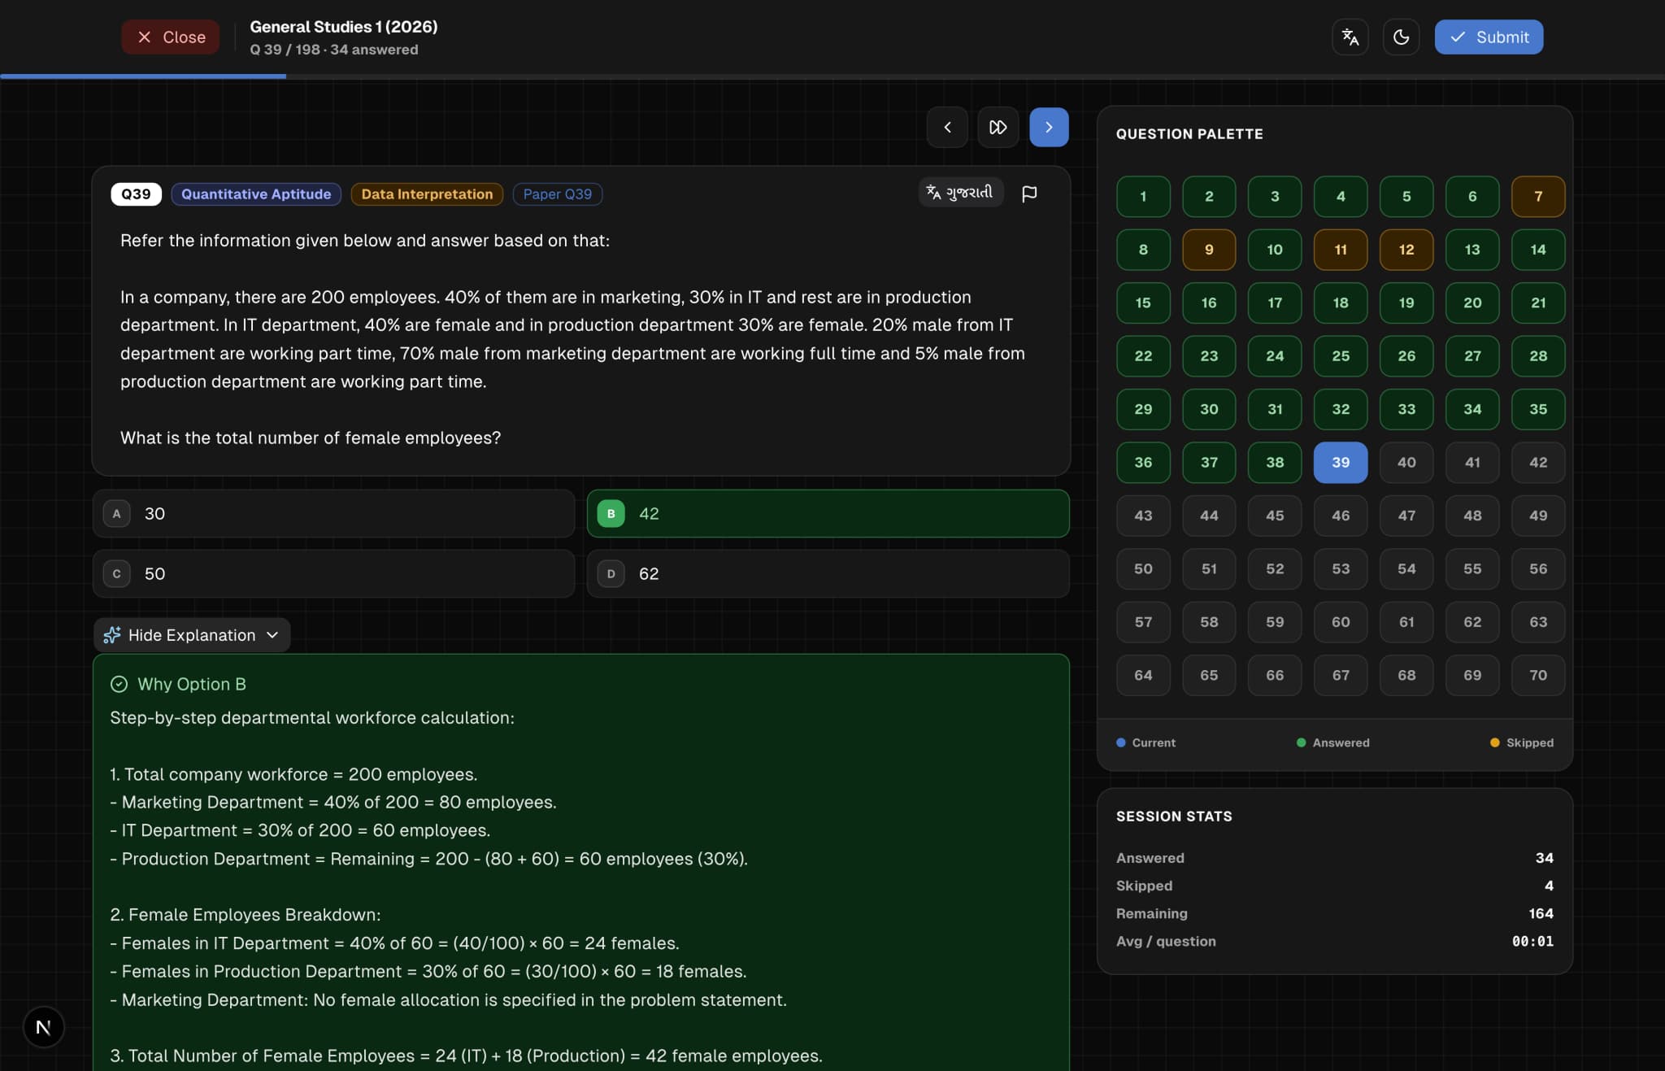Image resolution: width=1665 pixels, height=1071 pixels.
Task: Go to question 18 in palette
Action: tap(1341, 303)
